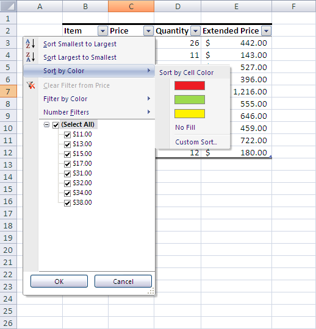The height and width of the screenshot is (329, 316).
Task: Open the Filter by Color submenu arrow
Action: [149, 99]
